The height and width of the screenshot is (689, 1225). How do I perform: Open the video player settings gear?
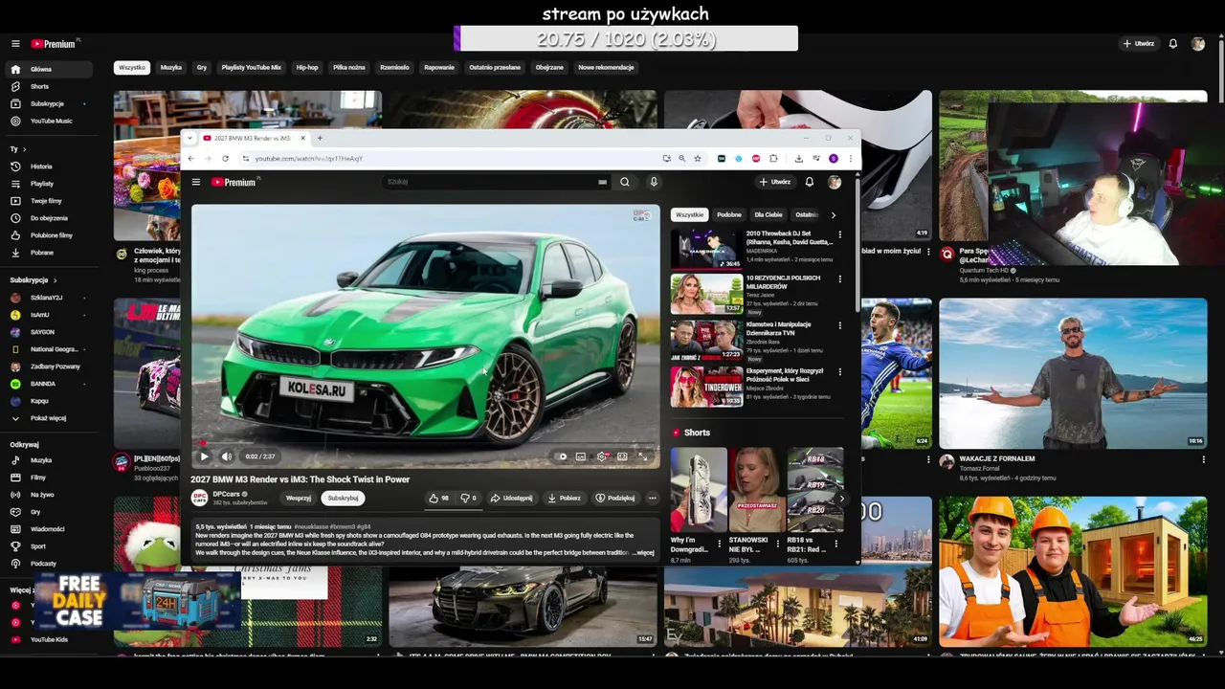tap(602, 456)
